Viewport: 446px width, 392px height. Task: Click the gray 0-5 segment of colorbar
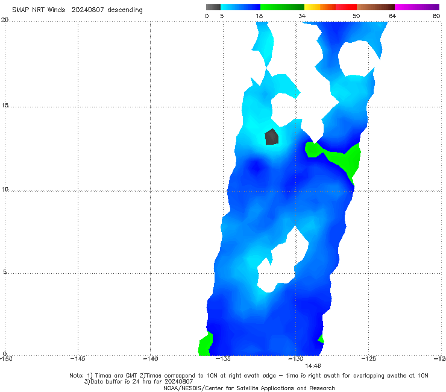point(213,7)
